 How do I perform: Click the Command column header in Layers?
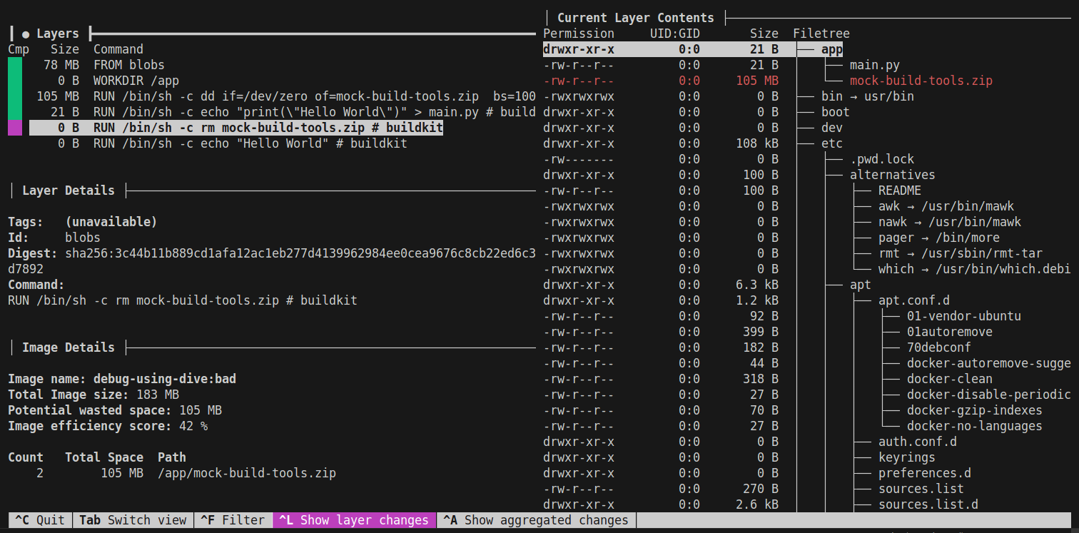coord(118,49)
